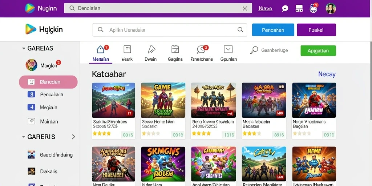Image resolution: width=372 pixels, height=186 pixels.
Task: Open Nema Iabacim game thumbnail
Action: tap(264, 100)
